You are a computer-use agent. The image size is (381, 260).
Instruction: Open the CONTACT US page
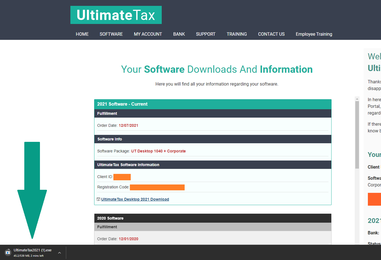coord(271,34)
